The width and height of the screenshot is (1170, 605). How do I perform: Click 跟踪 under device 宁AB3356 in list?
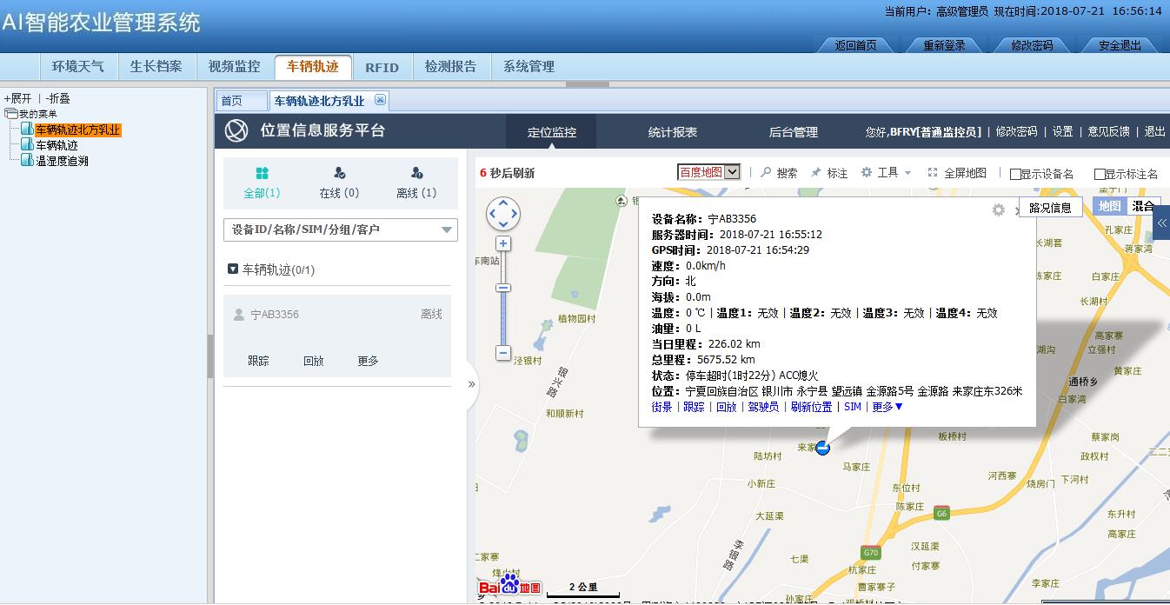[x=258, y=361]
